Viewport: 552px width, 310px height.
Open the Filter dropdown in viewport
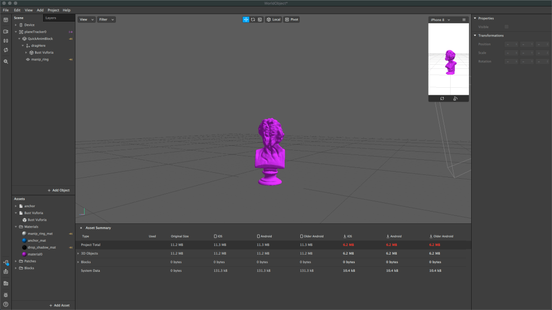pyautogui.click(x=105, y=19)
